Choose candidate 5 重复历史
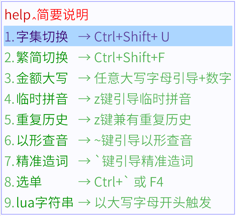The image size is (236, 216). point(42,120)
